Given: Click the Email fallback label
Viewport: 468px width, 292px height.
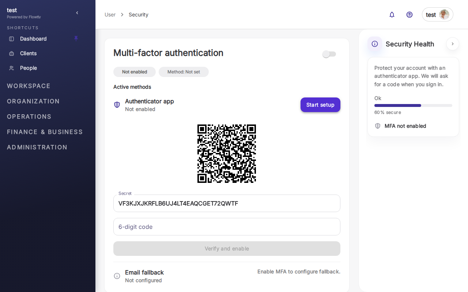Looking at the screenshot, I should coord(144,272).
